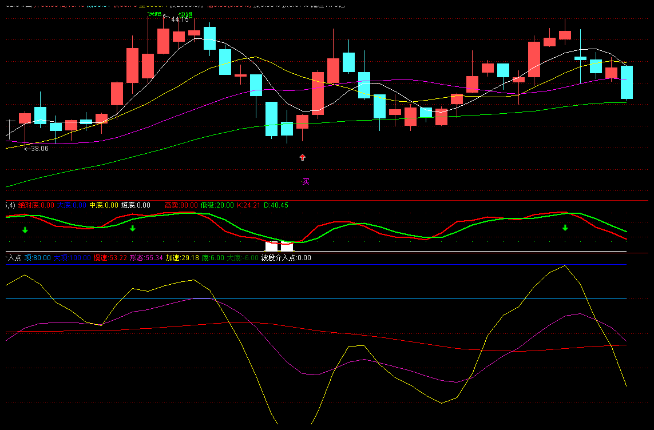The image size is (654, 430).
Task: Select the 快跑 sell signal label at the top
Action: [x=185, y=14]
